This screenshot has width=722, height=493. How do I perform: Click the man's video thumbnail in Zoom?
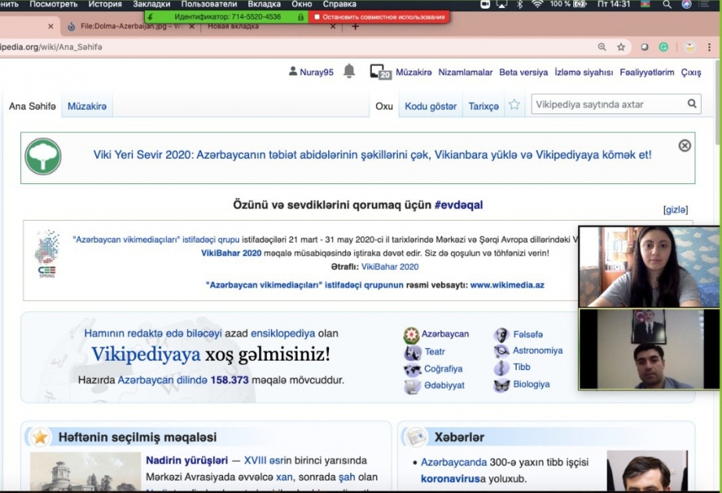click(649, 349)
